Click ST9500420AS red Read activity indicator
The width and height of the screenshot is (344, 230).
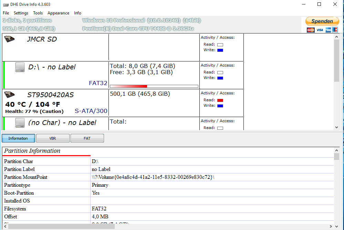tap(220, 100)
